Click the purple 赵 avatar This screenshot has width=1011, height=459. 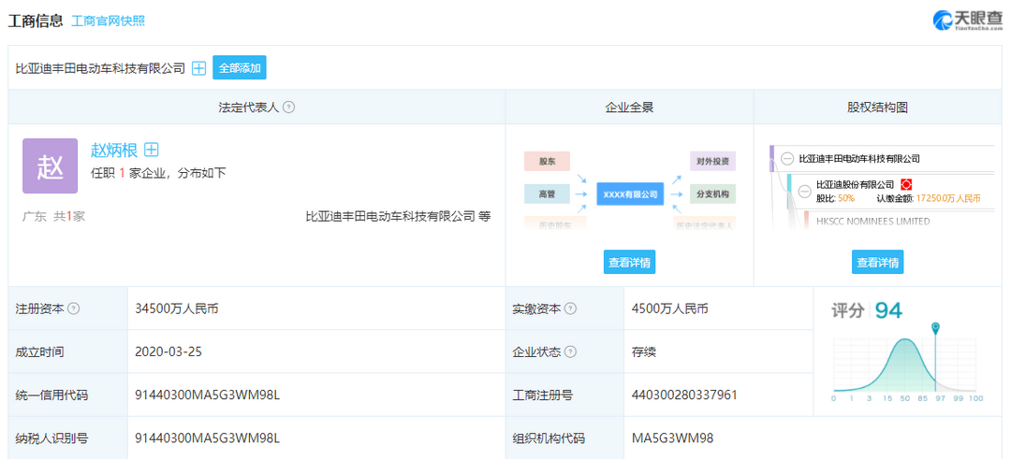[51, 166]
